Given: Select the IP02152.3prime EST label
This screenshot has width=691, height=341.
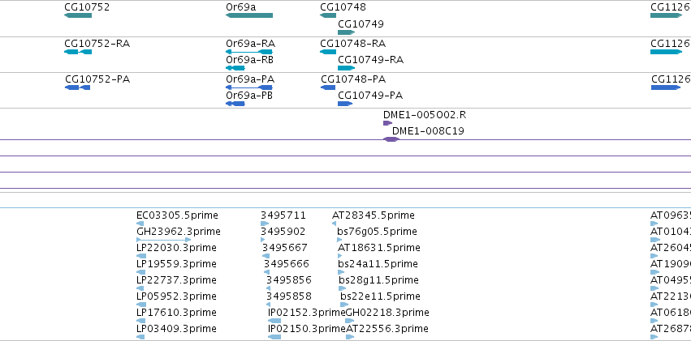Looking at the screenshot, I should (307, 313).
